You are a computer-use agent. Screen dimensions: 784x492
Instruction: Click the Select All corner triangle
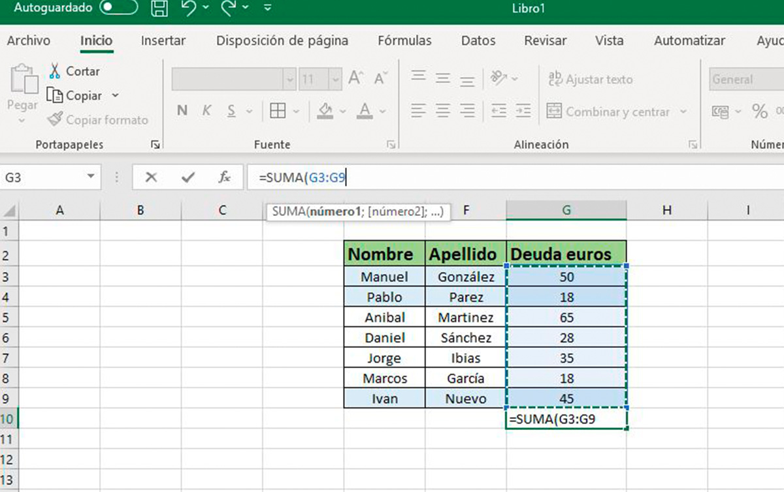pos(10,211)
